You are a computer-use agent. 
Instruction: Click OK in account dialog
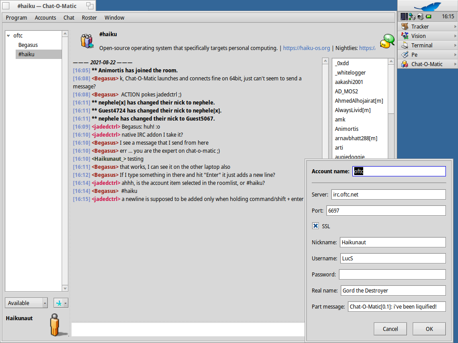tap(429, 329)
